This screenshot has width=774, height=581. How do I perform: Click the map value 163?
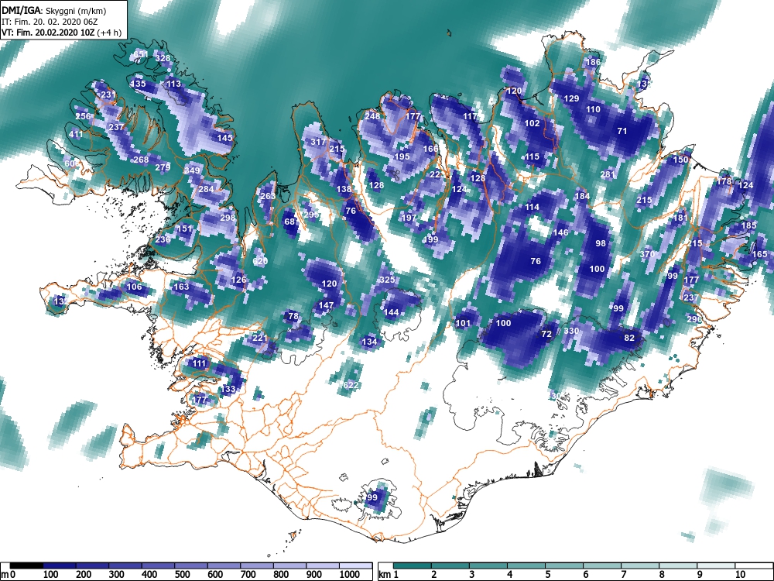[181, 287]
